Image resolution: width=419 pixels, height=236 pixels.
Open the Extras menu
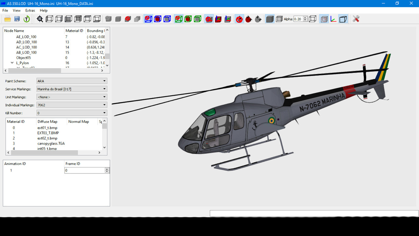coord(30,10)
